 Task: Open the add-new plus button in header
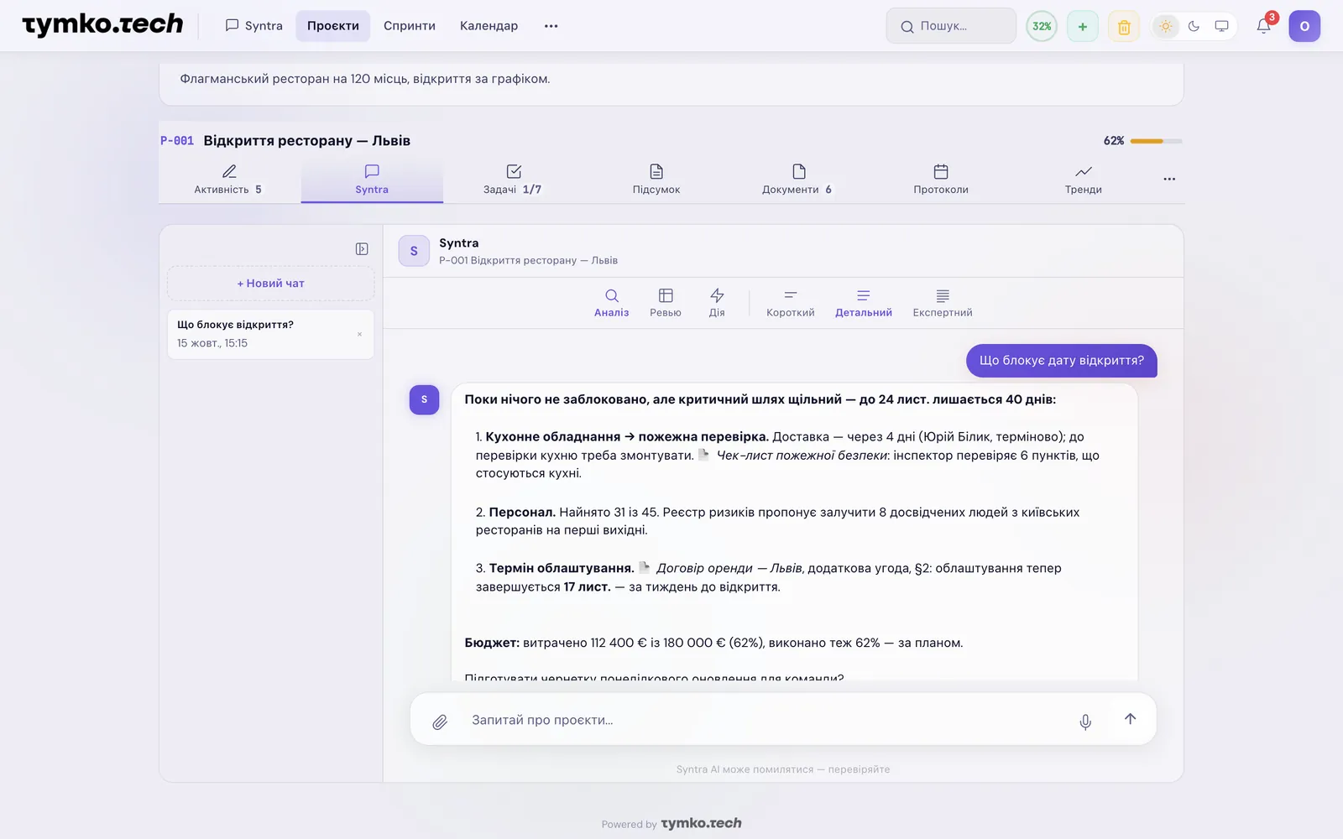1083,26
